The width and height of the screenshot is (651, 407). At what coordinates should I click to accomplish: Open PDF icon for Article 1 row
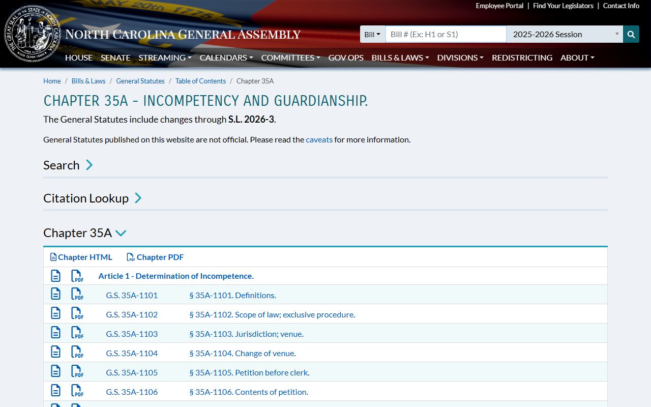[77, 276]
